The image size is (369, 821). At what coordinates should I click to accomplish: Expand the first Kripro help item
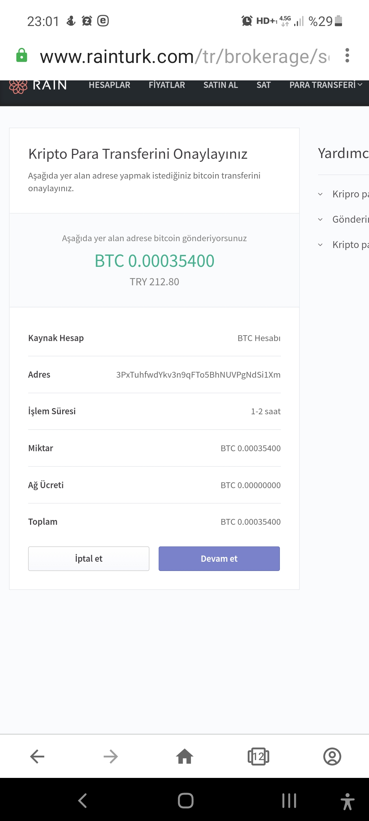[x=343, y=194]
